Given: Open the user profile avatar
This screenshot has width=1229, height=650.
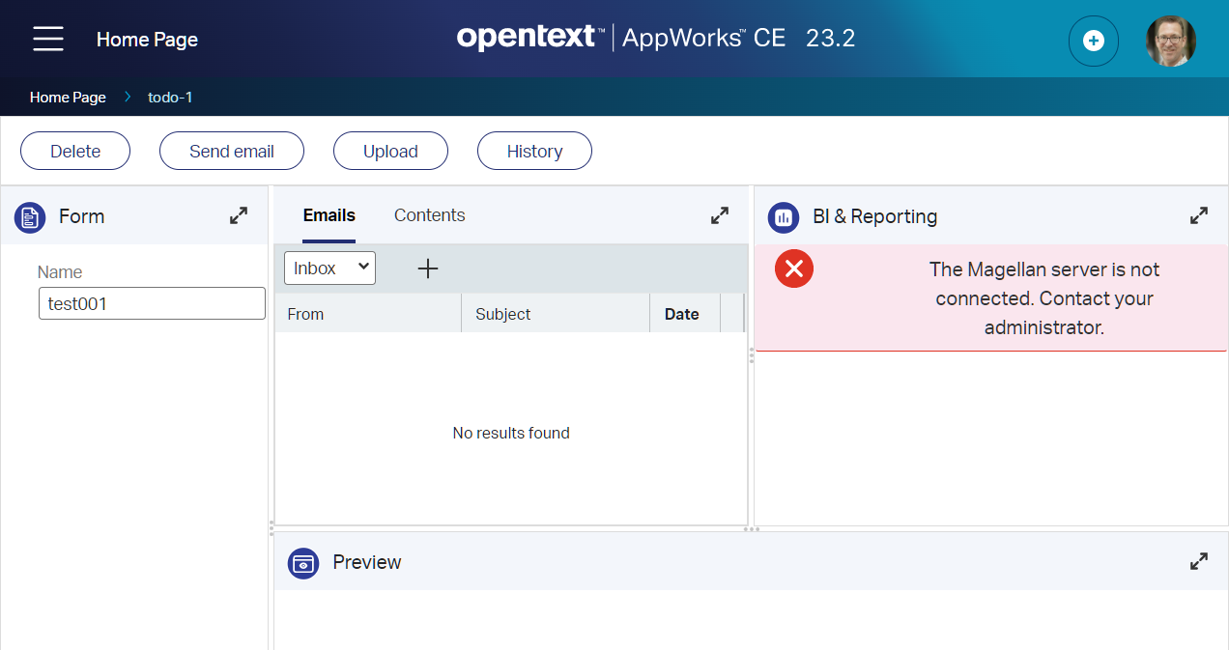Looking at the screenshot, I should (x=1170, y=41).
